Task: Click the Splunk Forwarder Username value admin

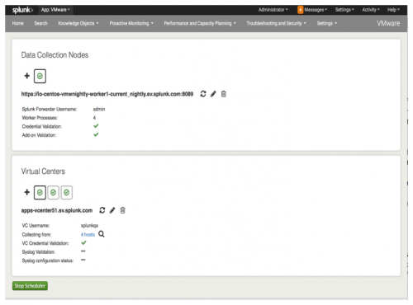Action: (x=99, y=109)
